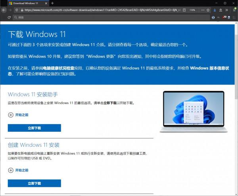The height and width of the screenshot is (196, 238).
Task: Click the upload tray toolbar icon
Action: coord(221,10)
